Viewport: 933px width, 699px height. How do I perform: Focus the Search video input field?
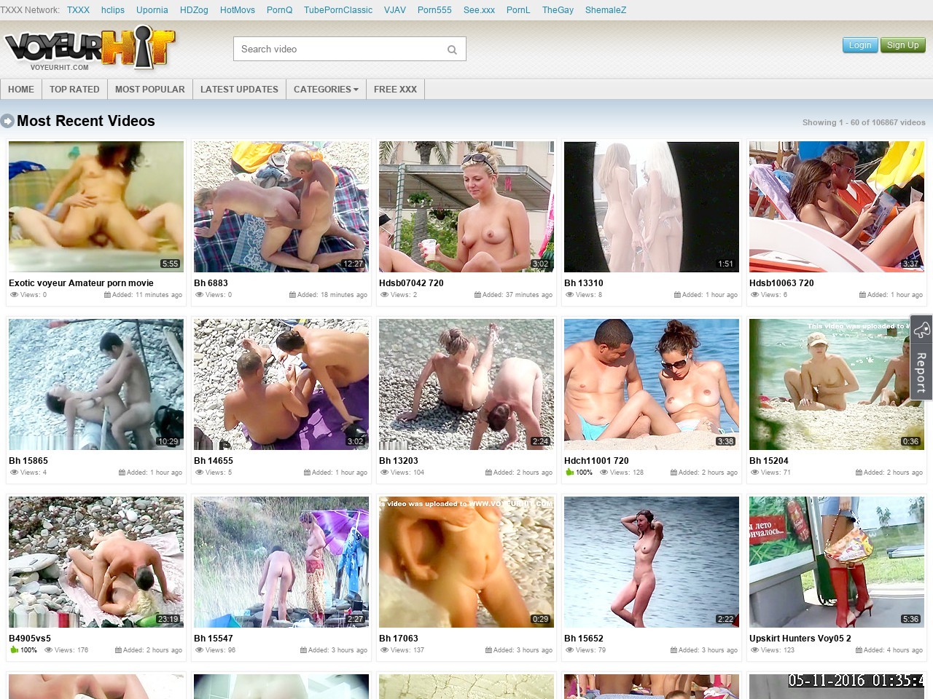point(339,50)
